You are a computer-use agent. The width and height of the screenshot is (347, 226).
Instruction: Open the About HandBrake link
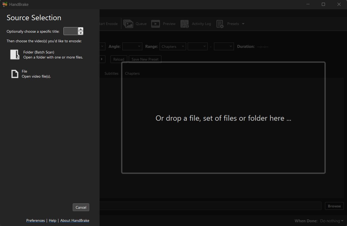[x=75, y=220]
